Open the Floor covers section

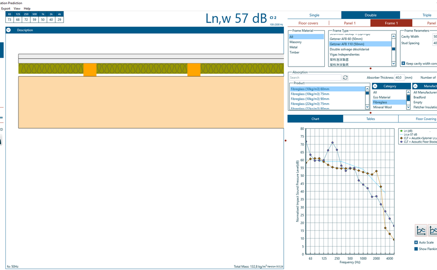pos(308,23)
